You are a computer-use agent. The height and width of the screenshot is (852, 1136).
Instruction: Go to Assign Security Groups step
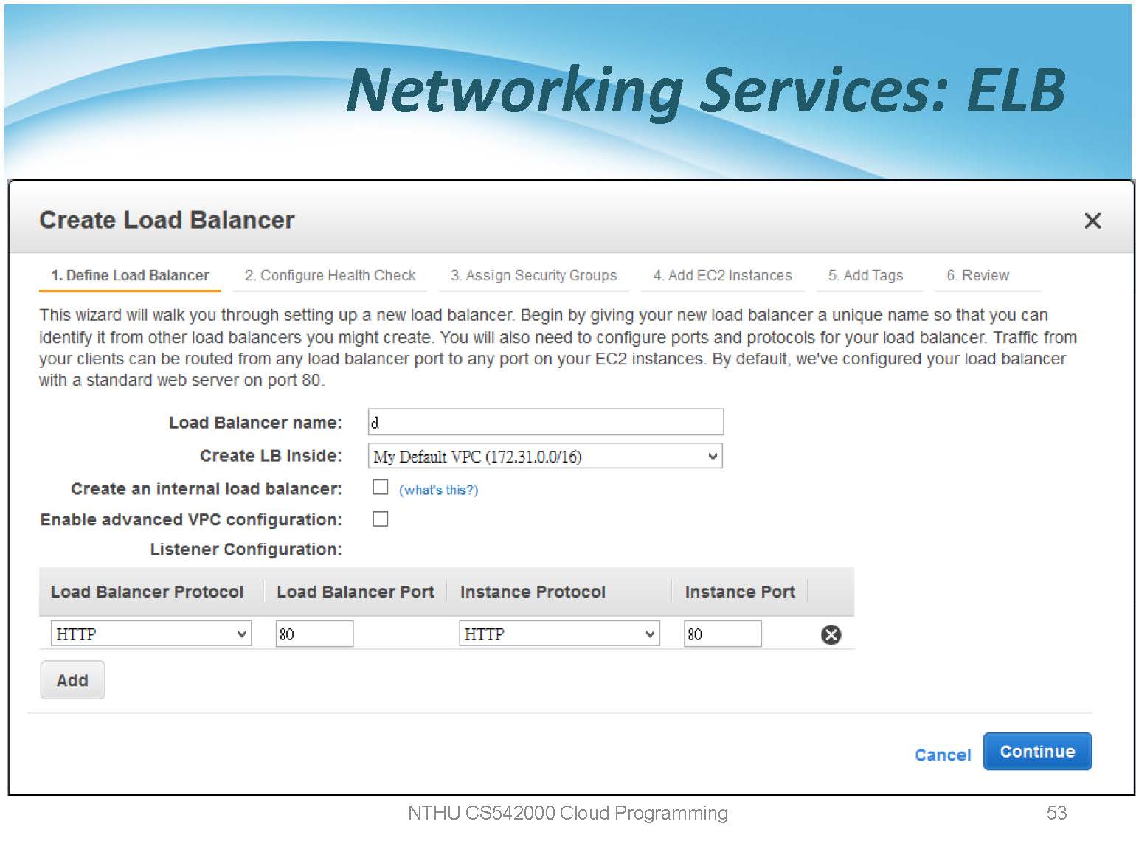pos(533,276)
